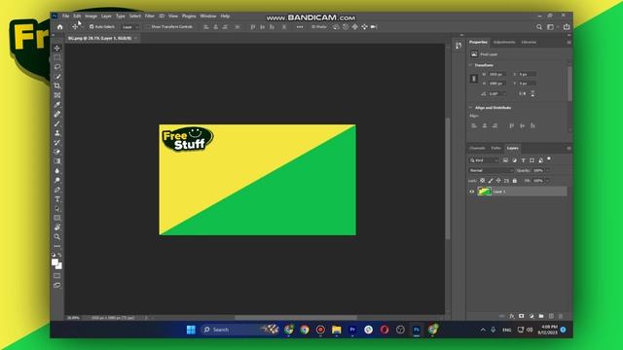Viewport: 623px width, 350px height.
Task: Switch to the Libraries tab
Action: coord(529,42)
